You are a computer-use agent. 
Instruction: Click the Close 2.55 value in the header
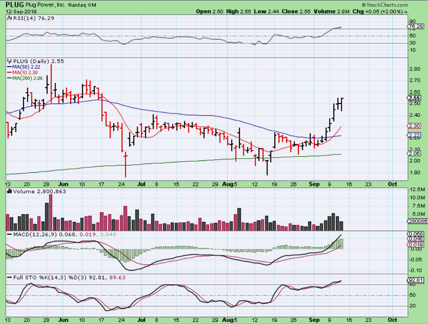[296, 11]
